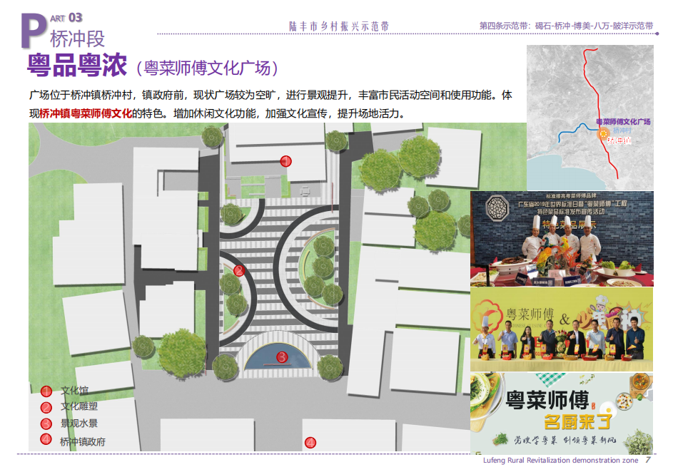This screenshot has width=673, height=467.
Task: Click the orange location pin on locator map
Action: point(602,133)
